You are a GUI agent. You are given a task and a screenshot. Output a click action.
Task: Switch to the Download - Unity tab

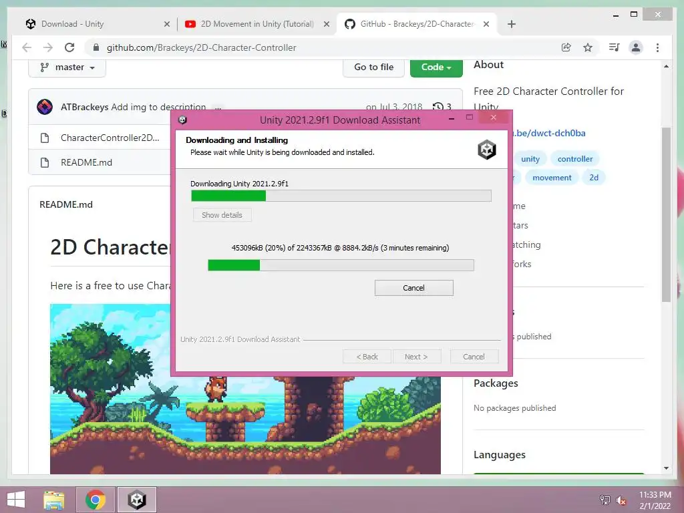pyautogui.click(x=96, y=24)
